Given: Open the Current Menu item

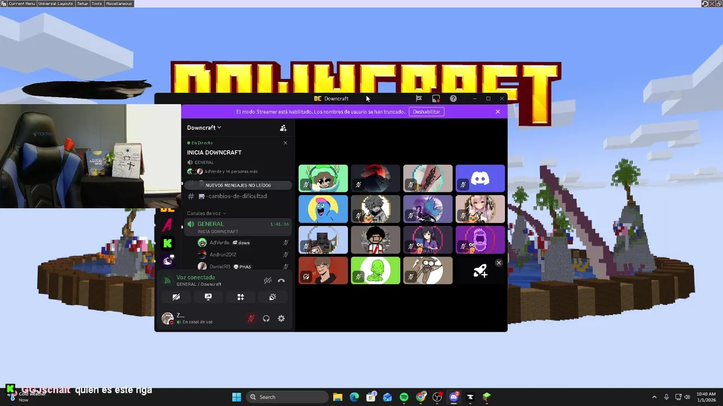Looking at the screenshot, I should click(x=21, y=3).
